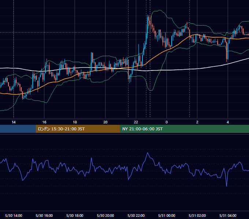Click hour label 18 on time axis
Viewport: 249px width, 219px height.
(x=75, y=122)
